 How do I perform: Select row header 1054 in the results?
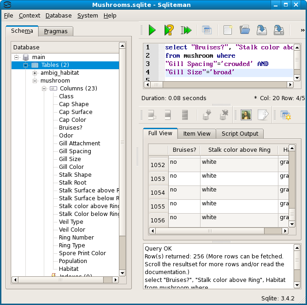pos(158,193)
